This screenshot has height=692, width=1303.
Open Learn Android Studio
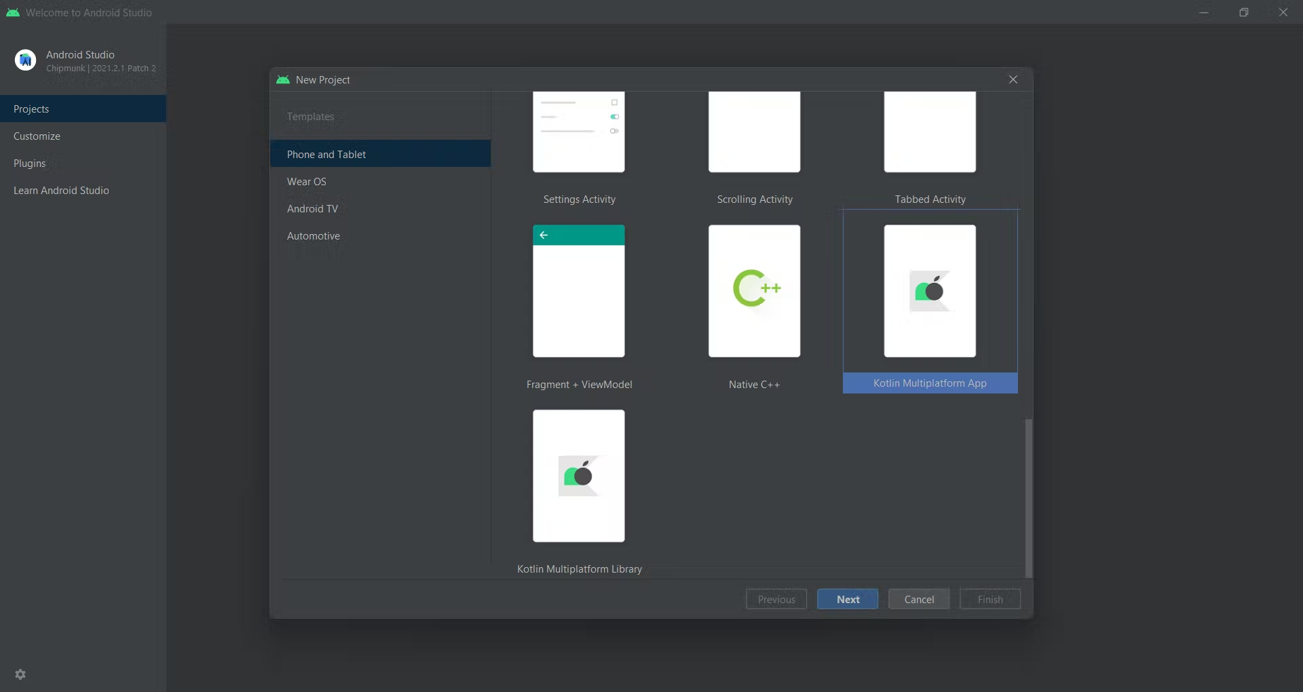[x=83, y=190]
